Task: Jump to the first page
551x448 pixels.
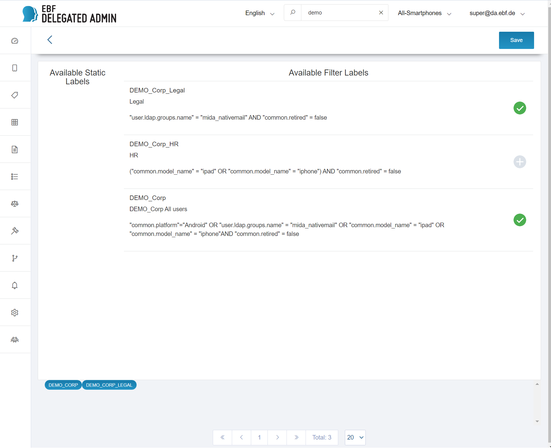Action: 222,437
